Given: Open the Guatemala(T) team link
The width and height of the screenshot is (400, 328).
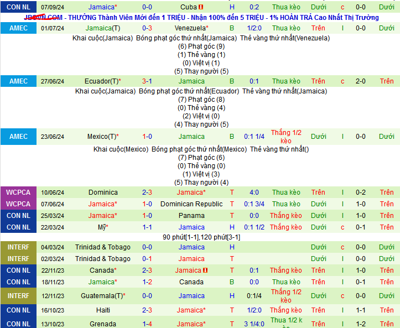Looking at the screenshot, I should tap(103, 296).
